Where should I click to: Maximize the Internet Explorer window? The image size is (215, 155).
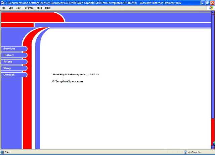coord(207,2)
